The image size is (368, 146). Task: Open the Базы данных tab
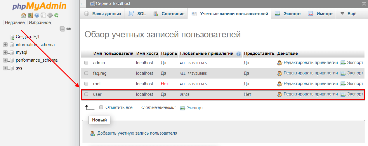click(103, 14)
